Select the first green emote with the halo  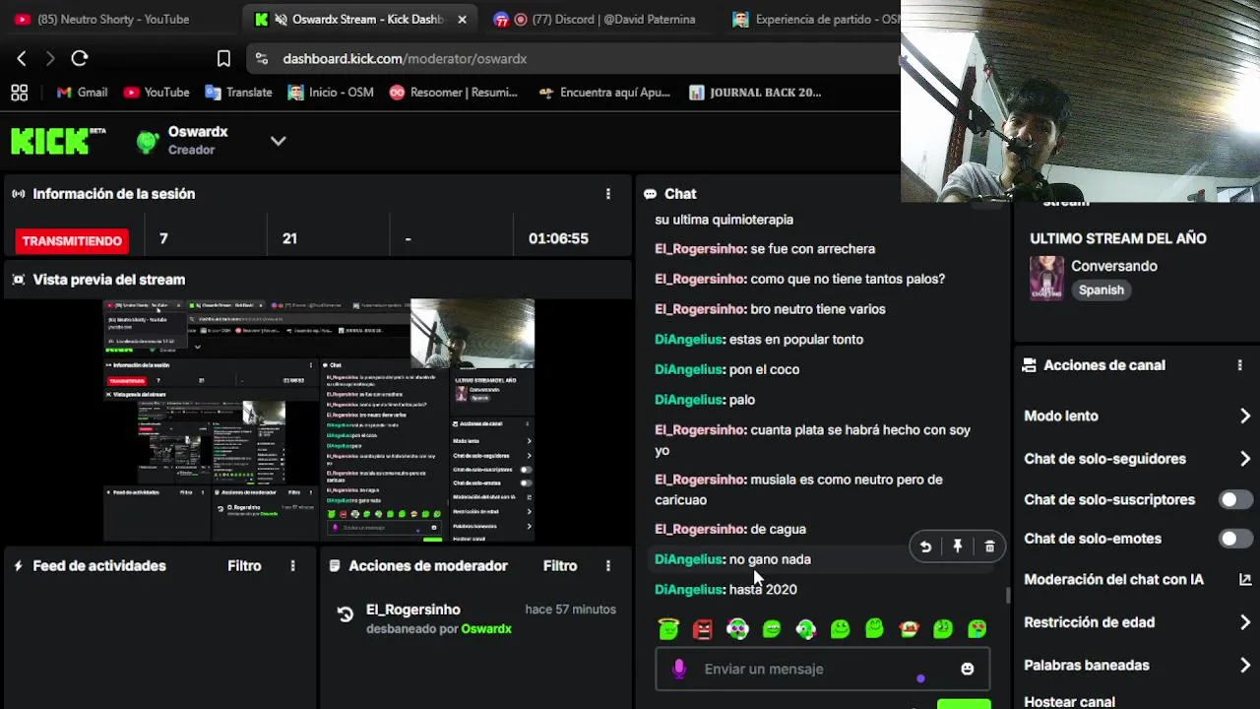click(668, 628)
